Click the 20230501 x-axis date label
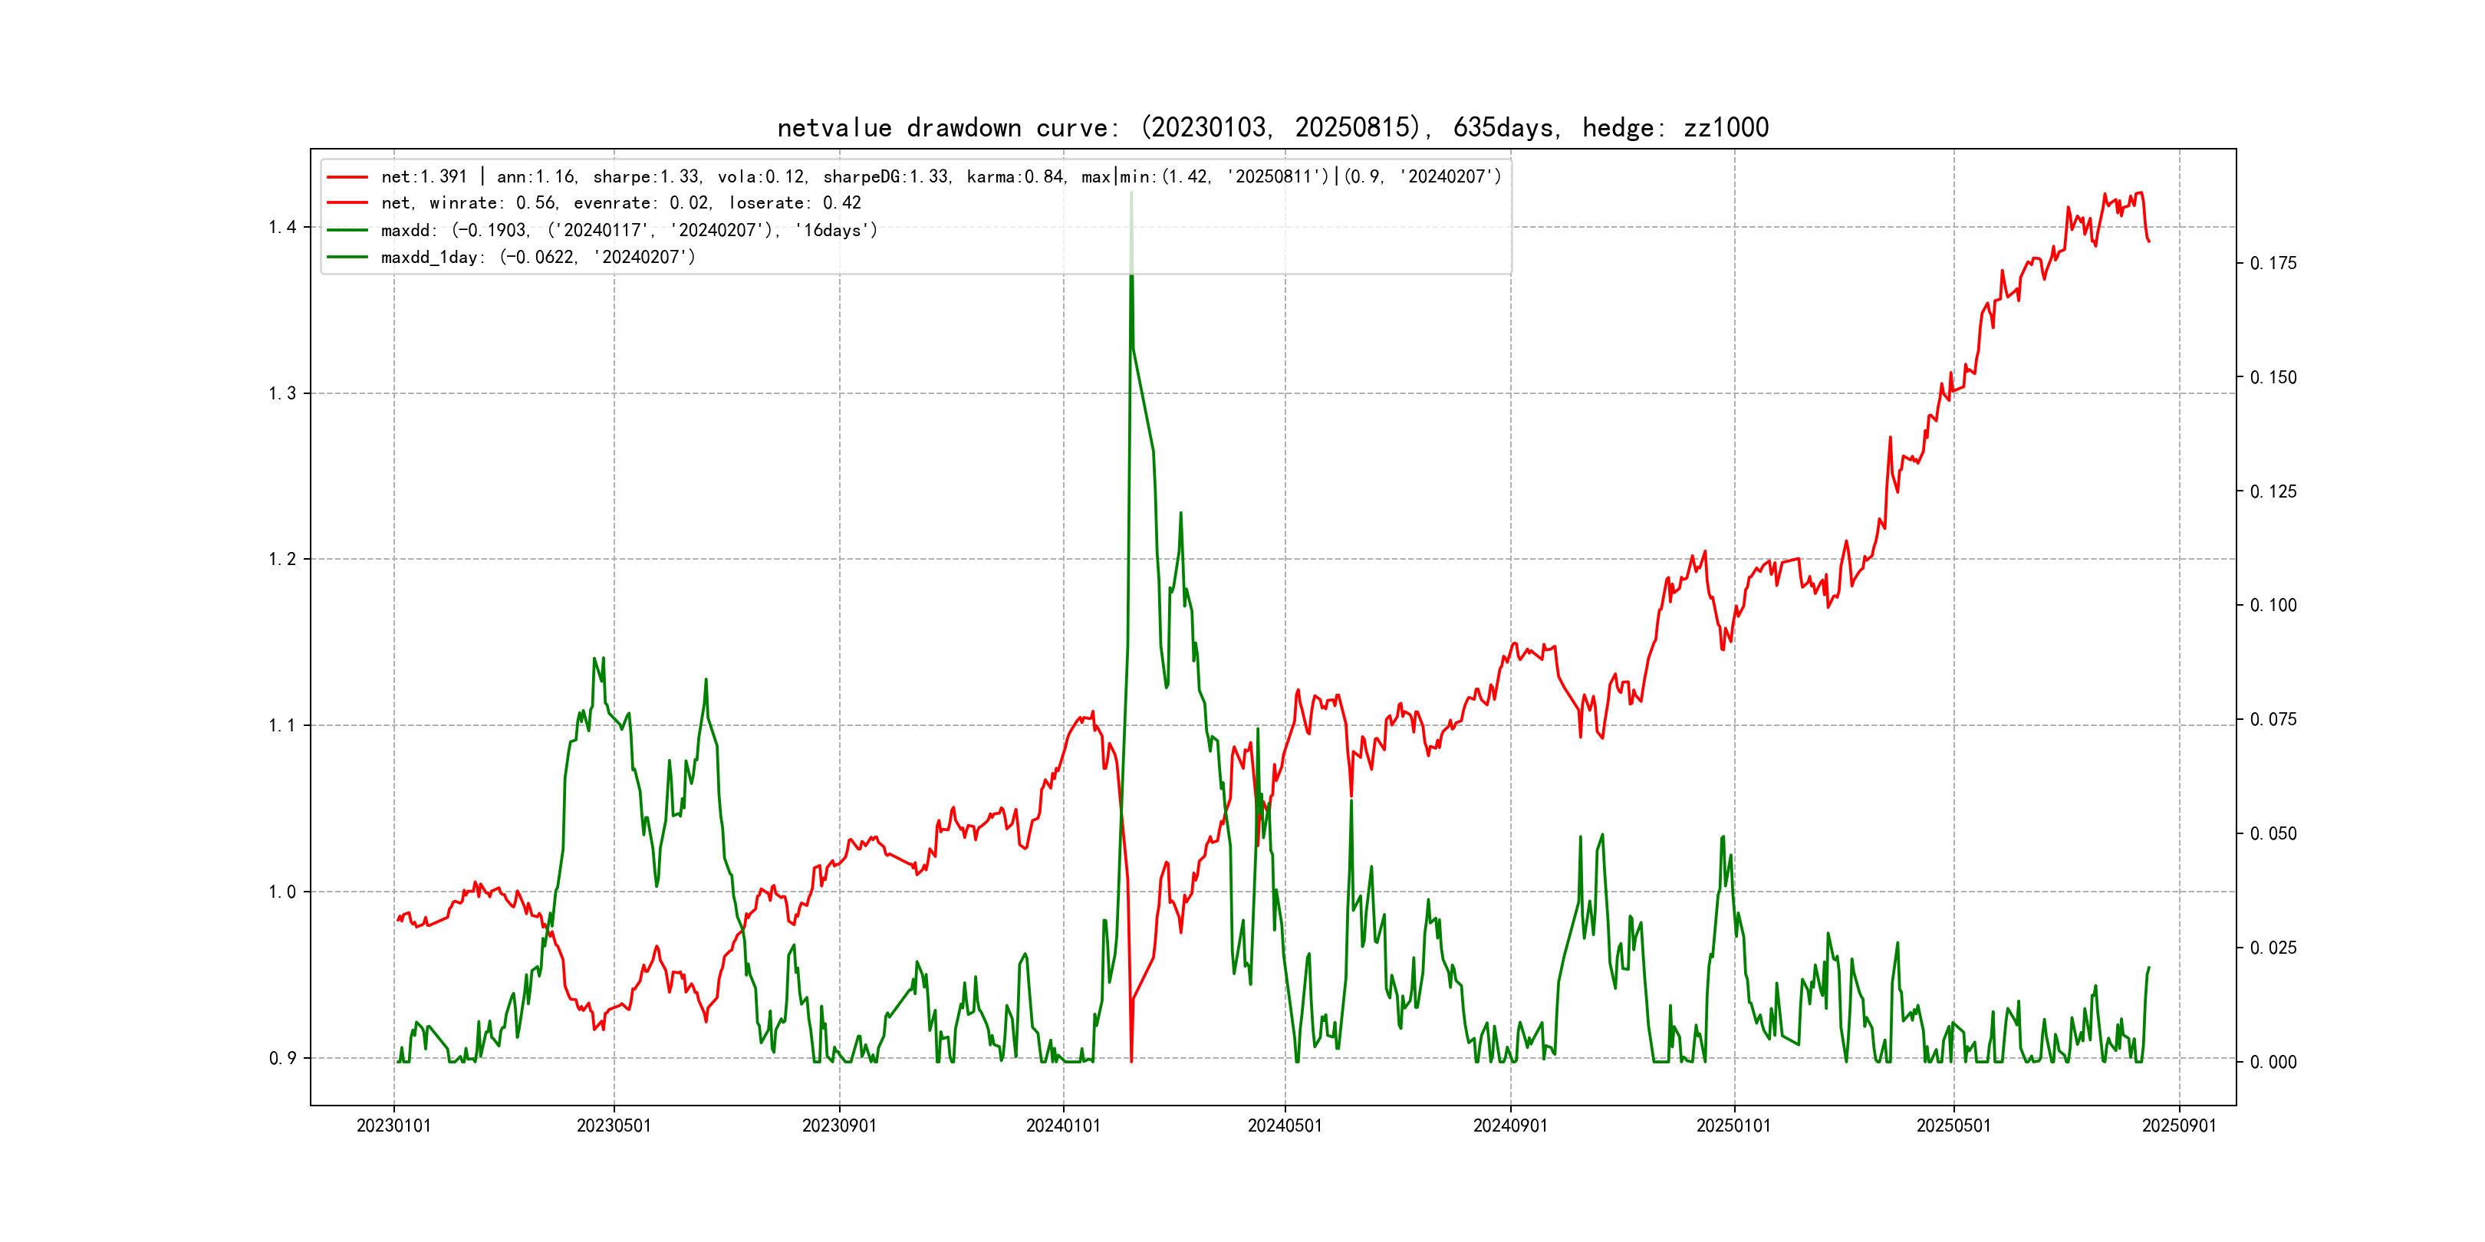Screen dimensions: 2485x1242 tap(614, 1125)
